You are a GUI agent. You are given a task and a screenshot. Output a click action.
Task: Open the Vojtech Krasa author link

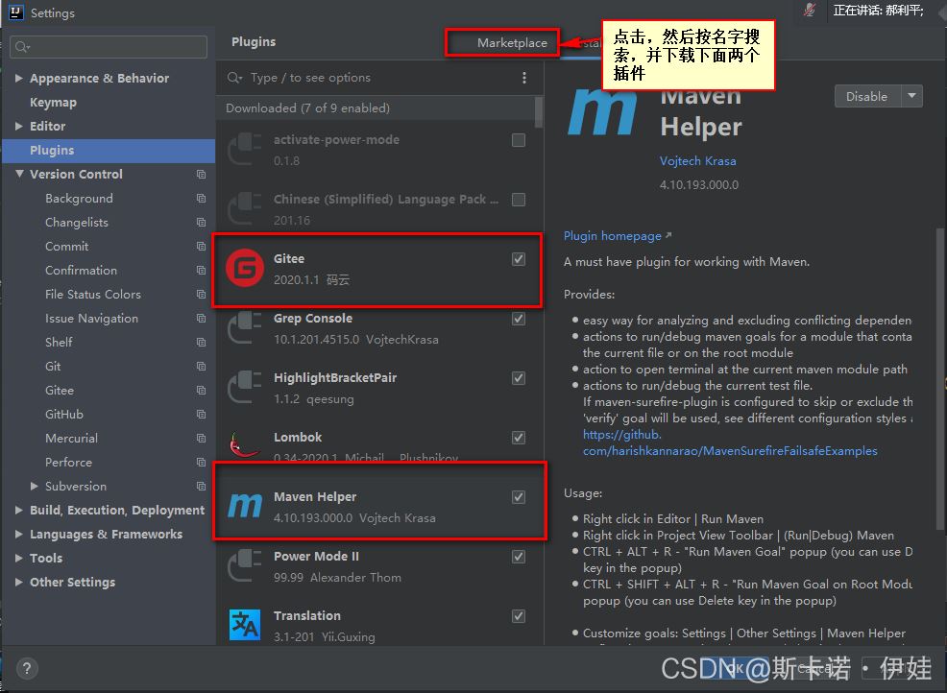(x=697, y=161)
